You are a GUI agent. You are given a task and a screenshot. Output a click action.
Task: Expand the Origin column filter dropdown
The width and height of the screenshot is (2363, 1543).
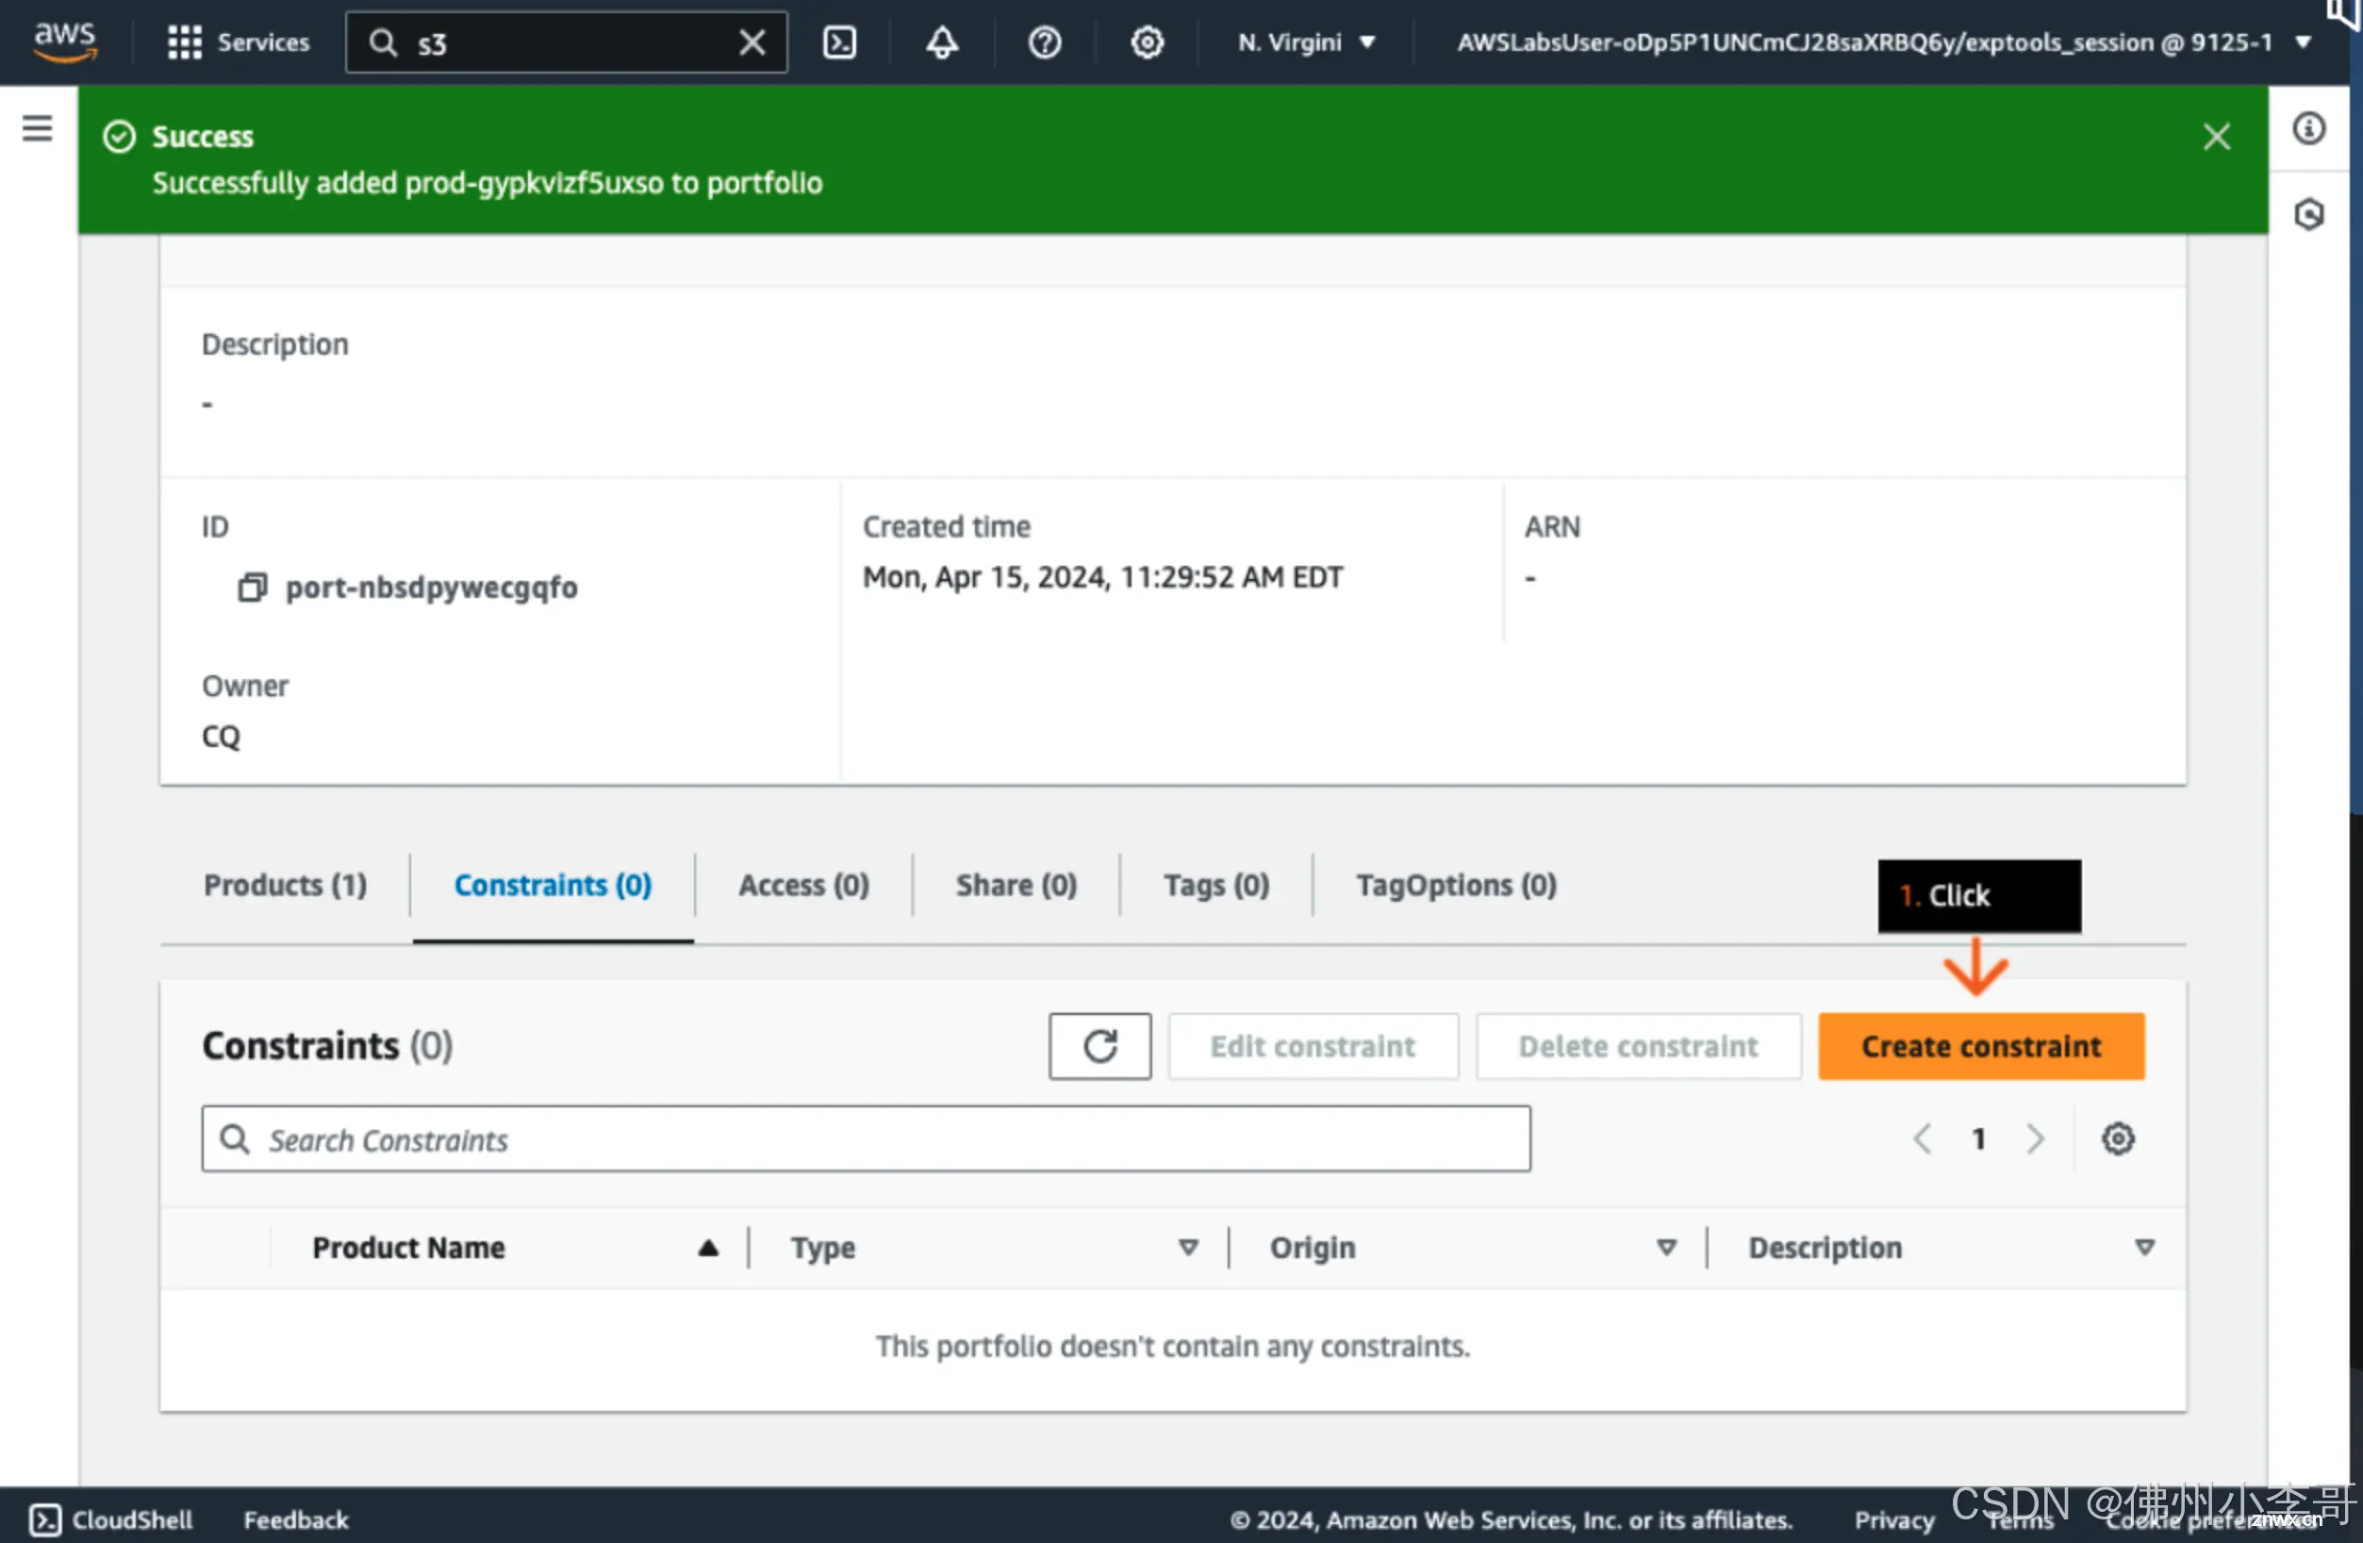(x=1662, y=1247)
